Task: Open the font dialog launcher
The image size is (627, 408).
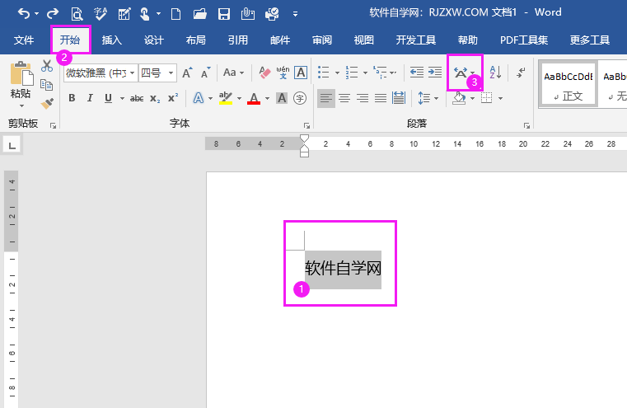Action: 306,125
